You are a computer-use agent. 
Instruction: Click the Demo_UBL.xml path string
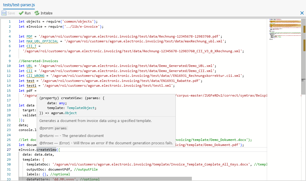pyautogui.click(x=127, y=66)
